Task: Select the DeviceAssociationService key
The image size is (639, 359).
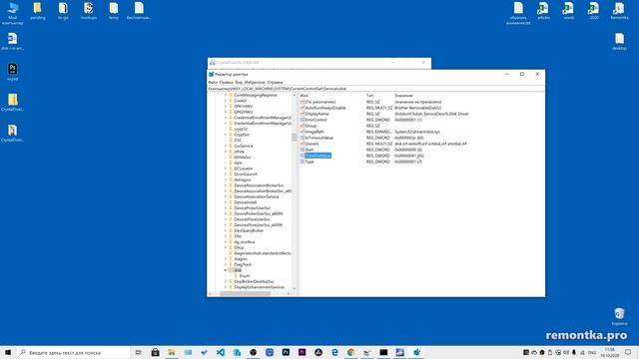Action: click(257, 196)
